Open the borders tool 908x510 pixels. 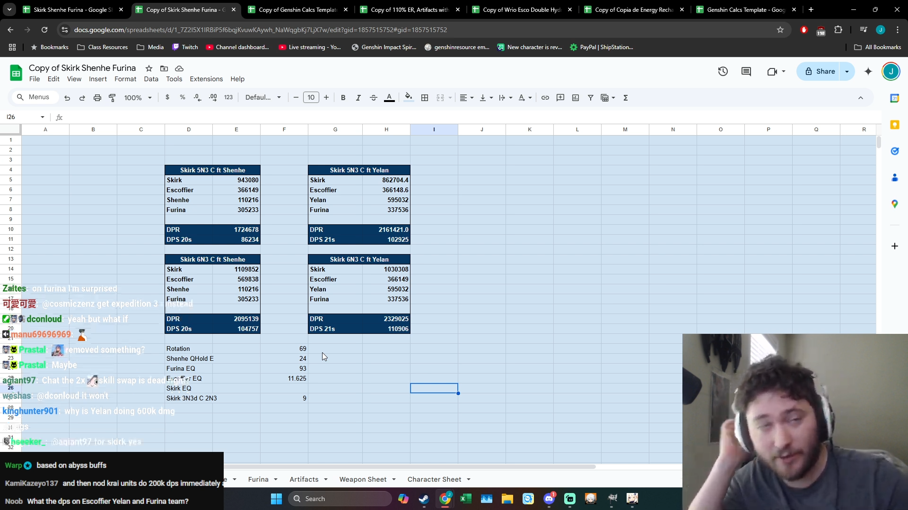(425, 98)
